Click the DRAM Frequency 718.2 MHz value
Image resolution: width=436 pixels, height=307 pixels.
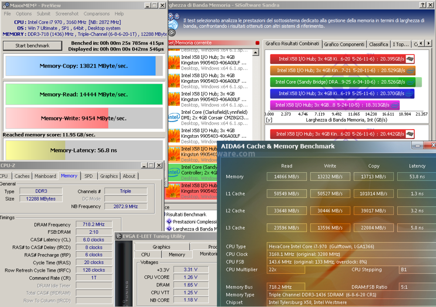tap(94, 224)
